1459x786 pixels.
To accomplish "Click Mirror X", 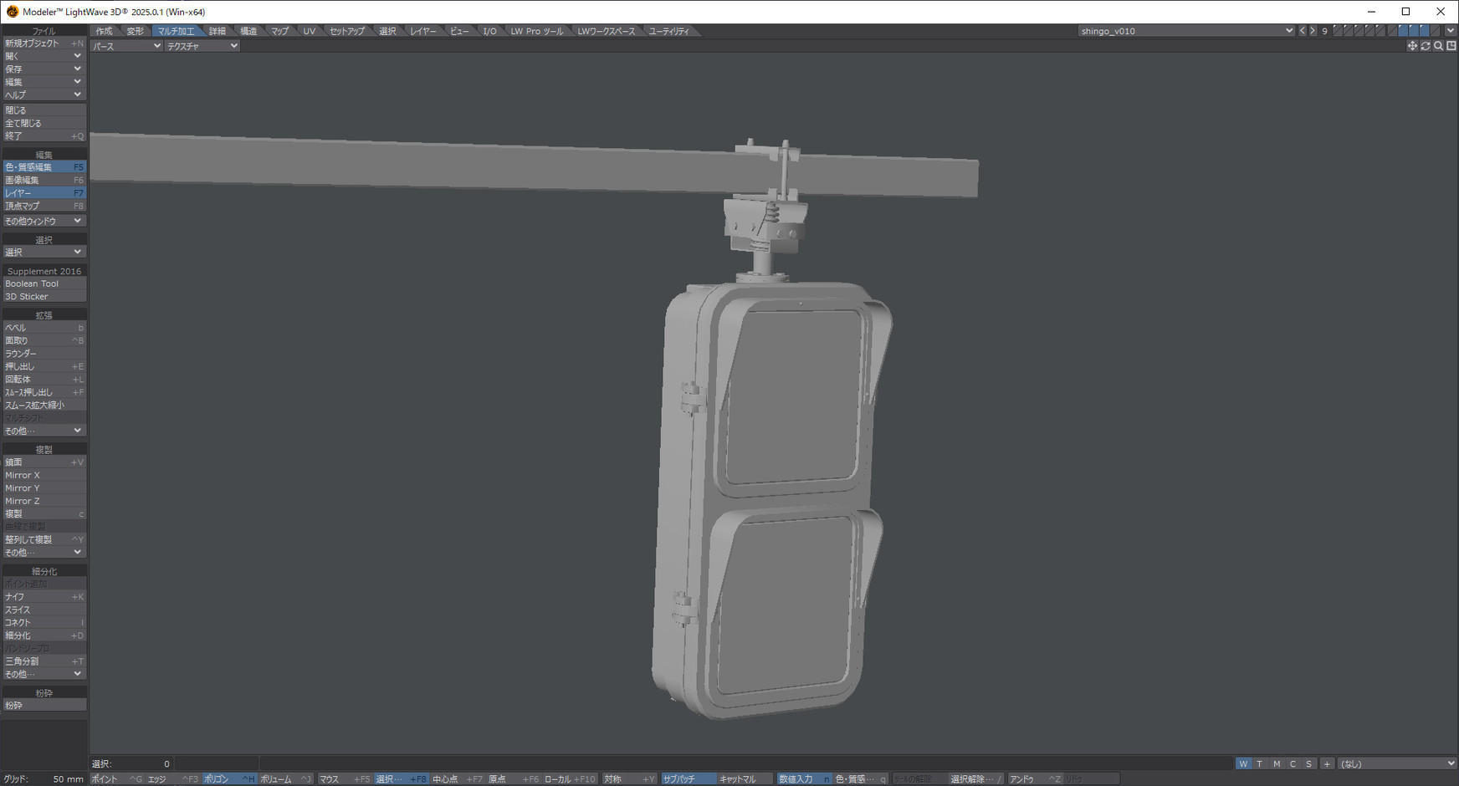I will (44, 475).
